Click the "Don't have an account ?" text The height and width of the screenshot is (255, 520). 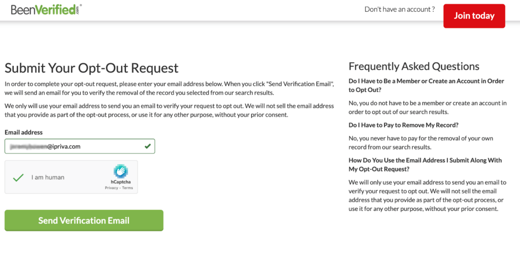click(x=400, y=9)
